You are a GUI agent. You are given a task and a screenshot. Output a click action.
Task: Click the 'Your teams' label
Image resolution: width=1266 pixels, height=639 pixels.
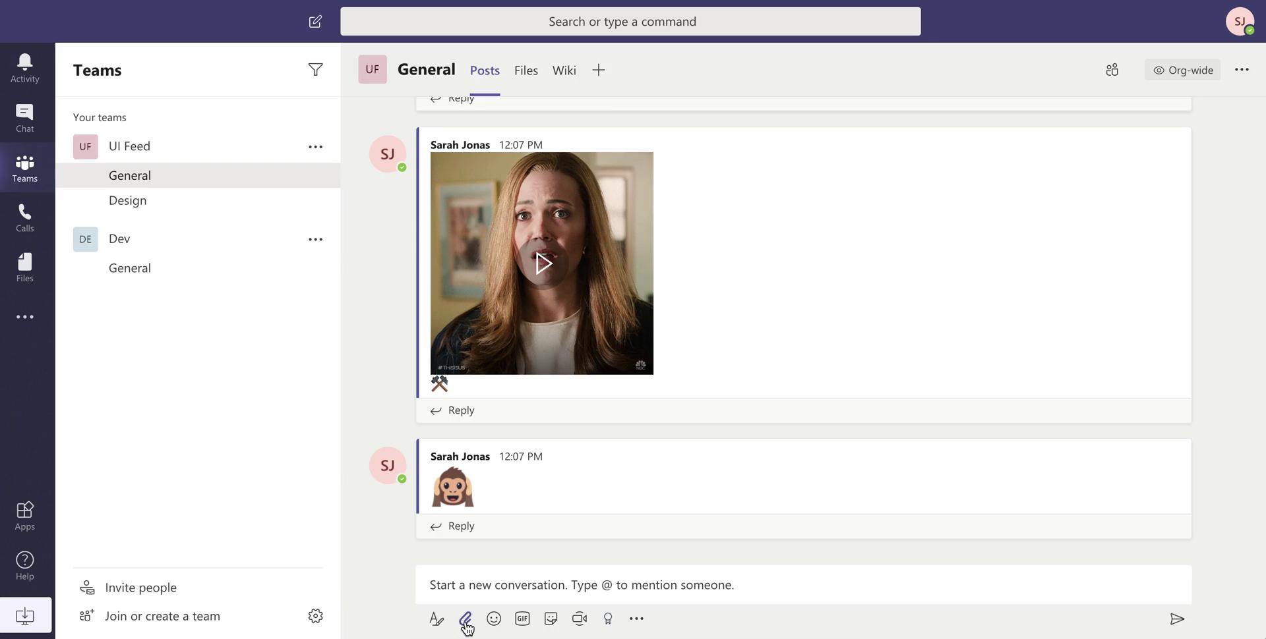100,117
